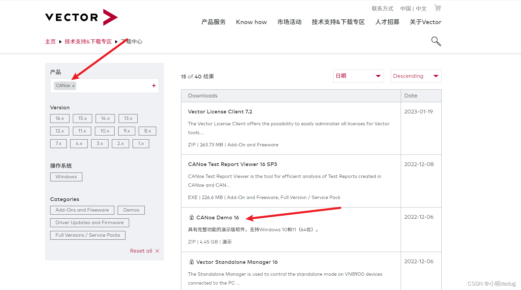Toggle the 10.x version filter
The image size is (521, 290).
click(x=105, y=131)
